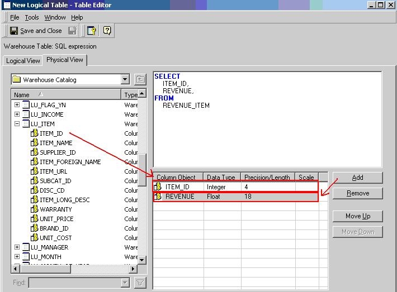Viewport: 397px width, 292px height.
Task: Expand the LU_MANAGER tree node
Action: pyautogui.click(x=17, y=247)
